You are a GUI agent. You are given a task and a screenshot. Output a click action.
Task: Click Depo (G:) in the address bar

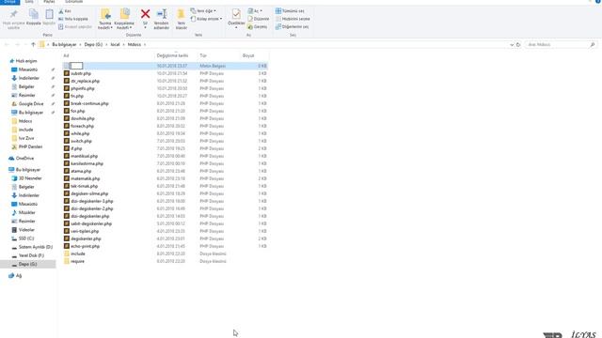coord(93,44)
